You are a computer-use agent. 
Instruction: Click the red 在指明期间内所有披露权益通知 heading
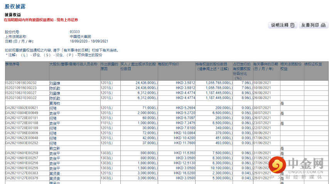click(41, 20)
